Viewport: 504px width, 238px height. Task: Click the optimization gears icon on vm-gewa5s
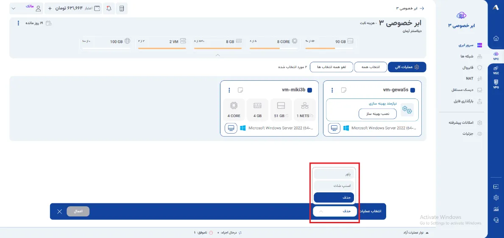[x=407, y=110]
